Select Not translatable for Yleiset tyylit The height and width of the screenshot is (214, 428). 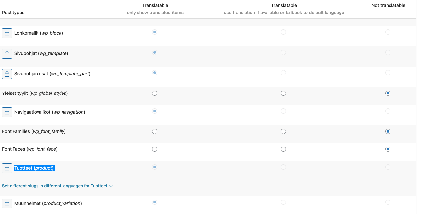pos(388,93)
